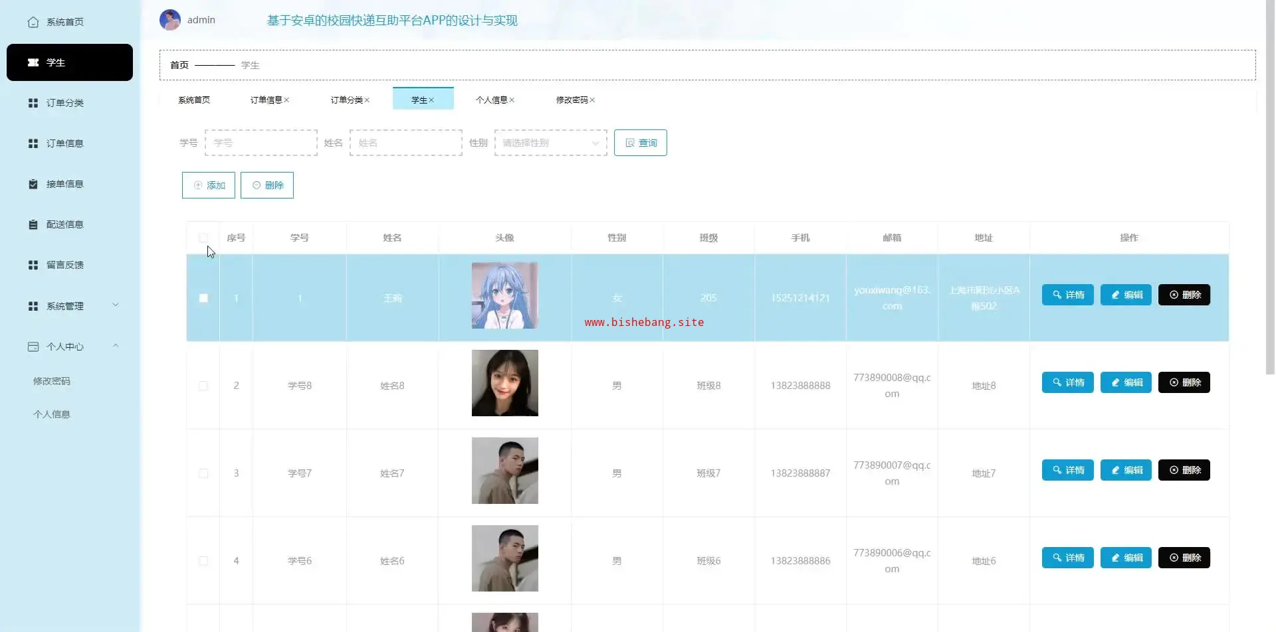The image size is (1276, 632).
Task: Toggle checkbox for row 学号6
Action: [203, 561]
